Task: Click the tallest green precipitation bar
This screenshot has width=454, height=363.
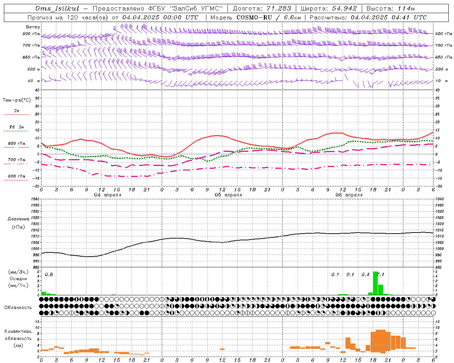Action: pos(375,283)
